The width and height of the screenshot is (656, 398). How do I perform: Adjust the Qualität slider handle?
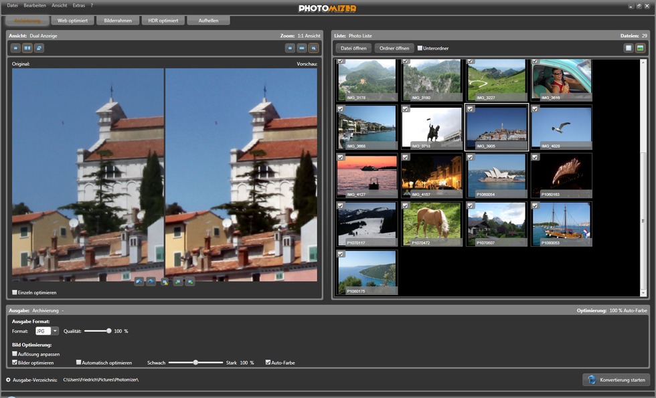click(109, 331)
